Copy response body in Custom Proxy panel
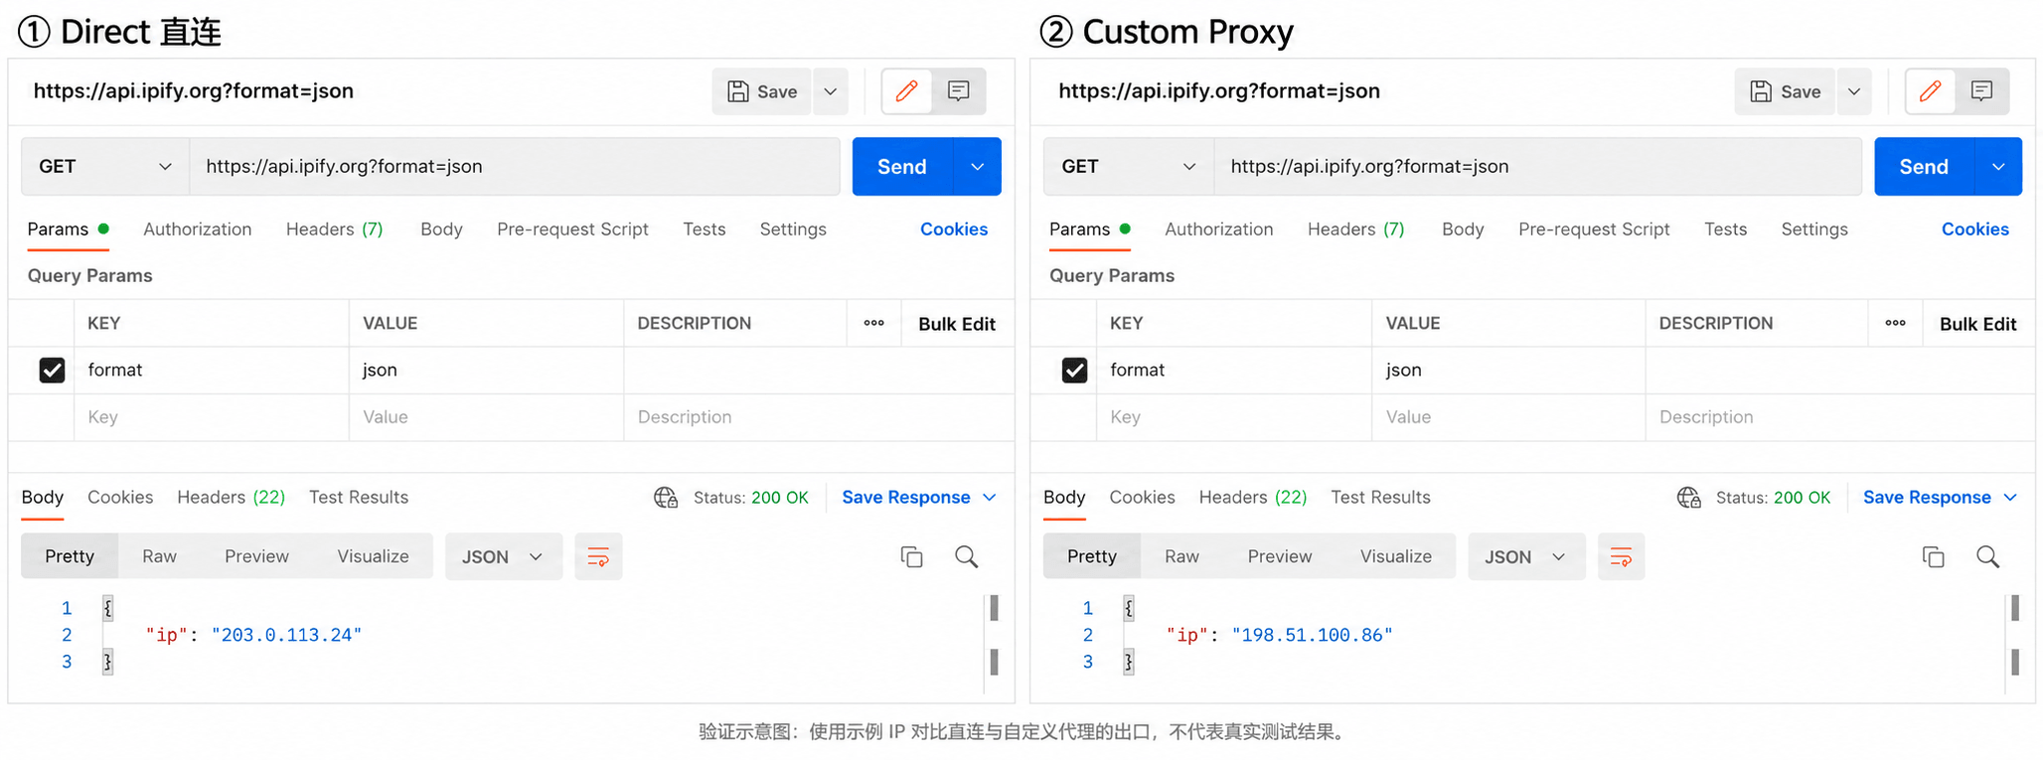This screenshot has height=760, width=2043. tap(1933, 556)
